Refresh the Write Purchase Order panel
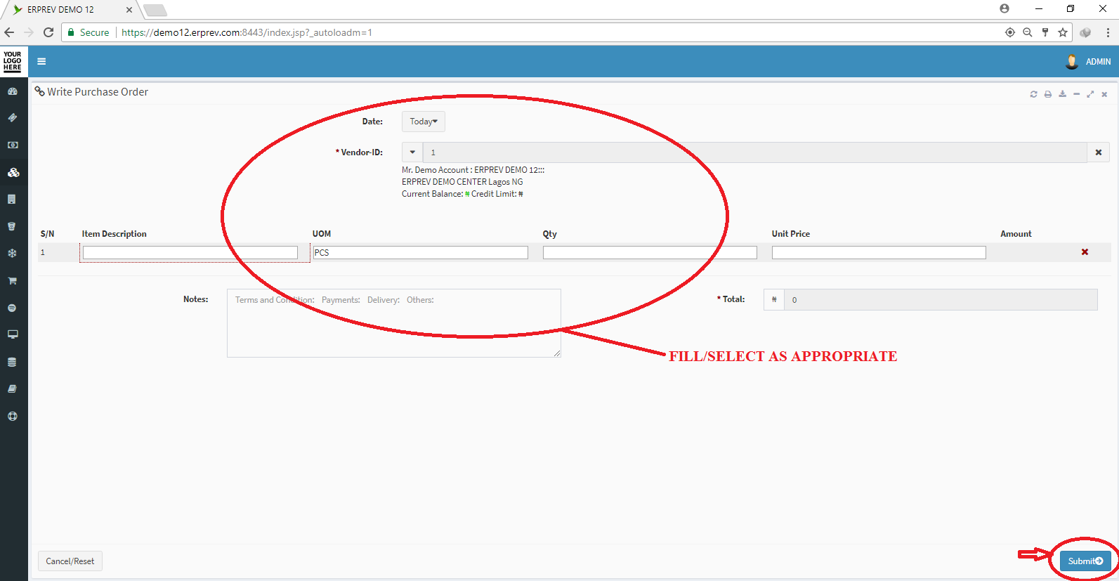 click(1033, 94)
